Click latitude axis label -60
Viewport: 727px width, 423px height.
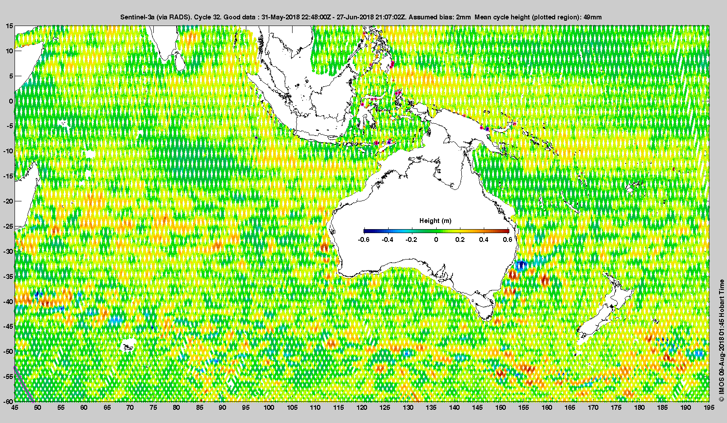point(8,401)
